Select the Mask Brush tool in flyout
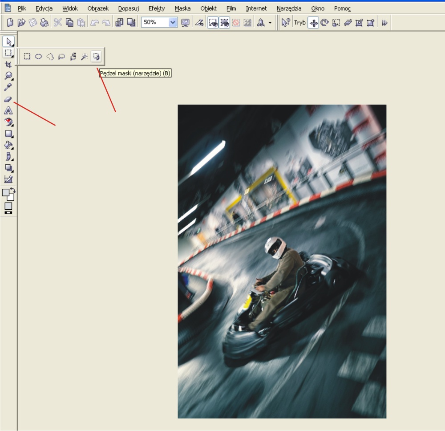The height and width of the screenshot is (431, 445). click(x=97, y=57)
